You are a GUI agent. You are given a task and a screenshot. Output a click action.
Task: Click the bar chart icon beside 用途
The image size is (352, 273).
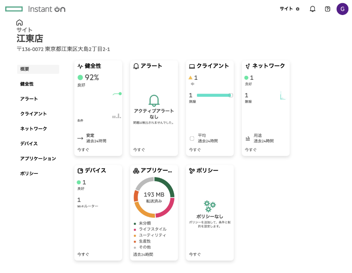tap(248, 138)
